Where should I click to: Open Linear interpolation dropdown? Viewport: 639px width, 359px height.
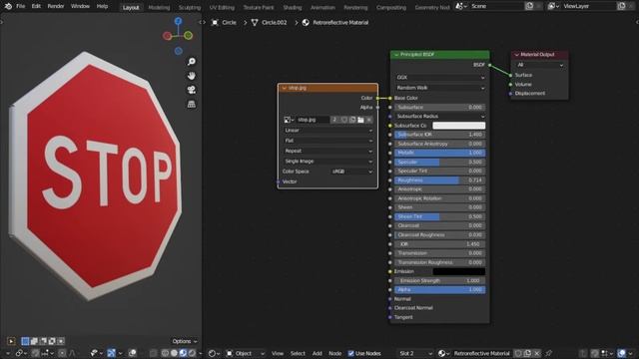coord(328,131)
